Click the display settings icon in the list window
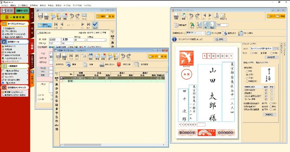 click(x=136, y=64)
